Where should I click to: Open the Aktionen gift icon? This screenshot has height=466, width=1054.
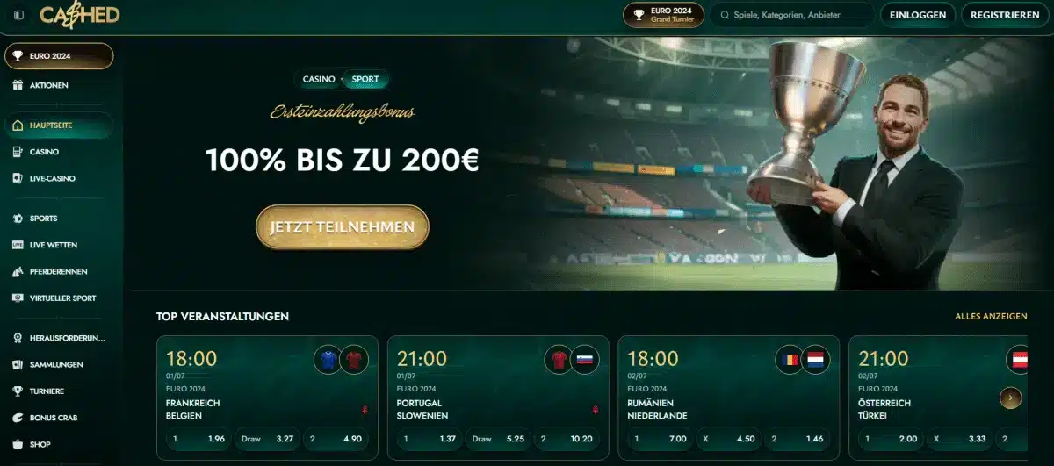pos(18,85)
